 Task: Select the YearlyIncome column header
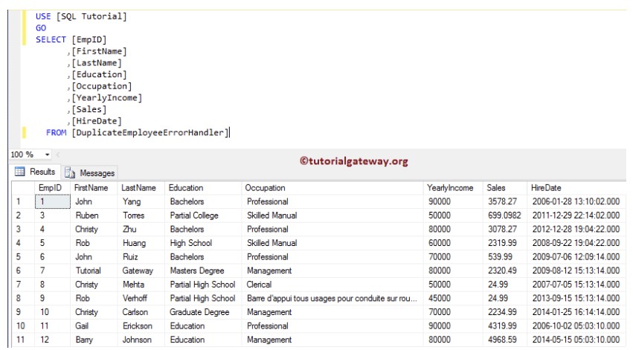(453, 188)
